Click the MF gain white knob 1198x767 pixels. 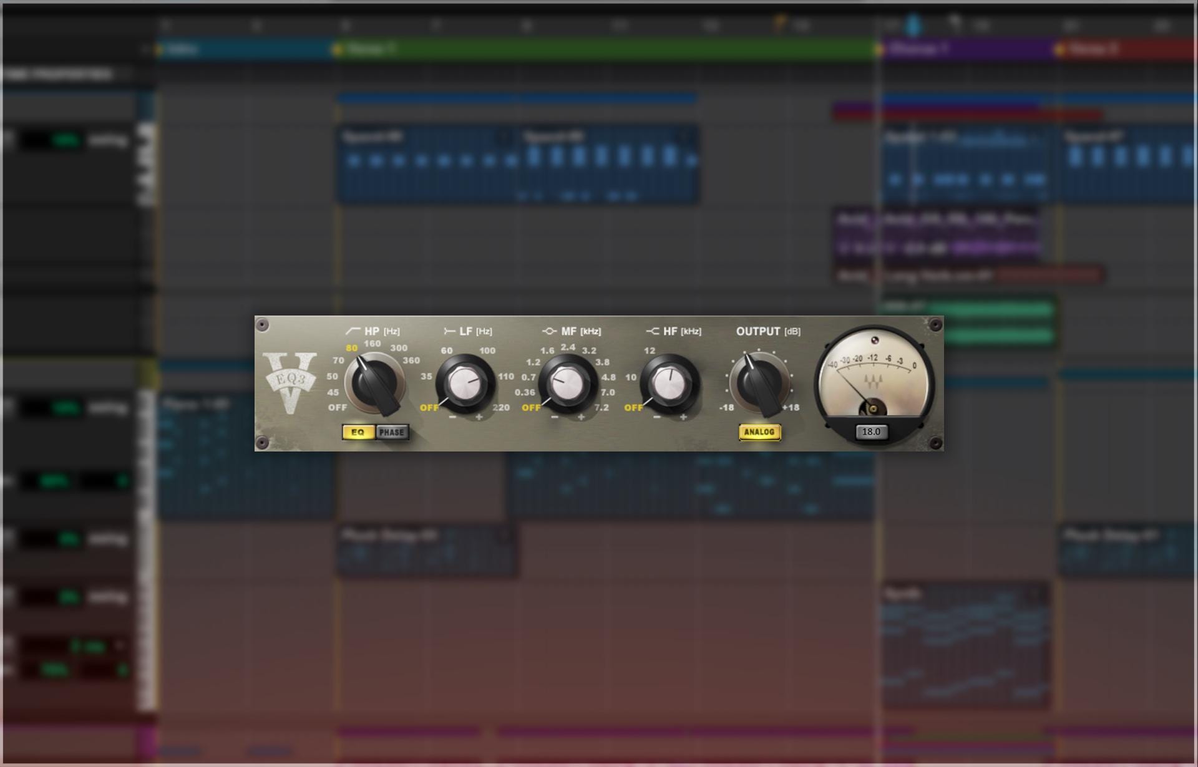pyautogui.click(x=568, y=383)
